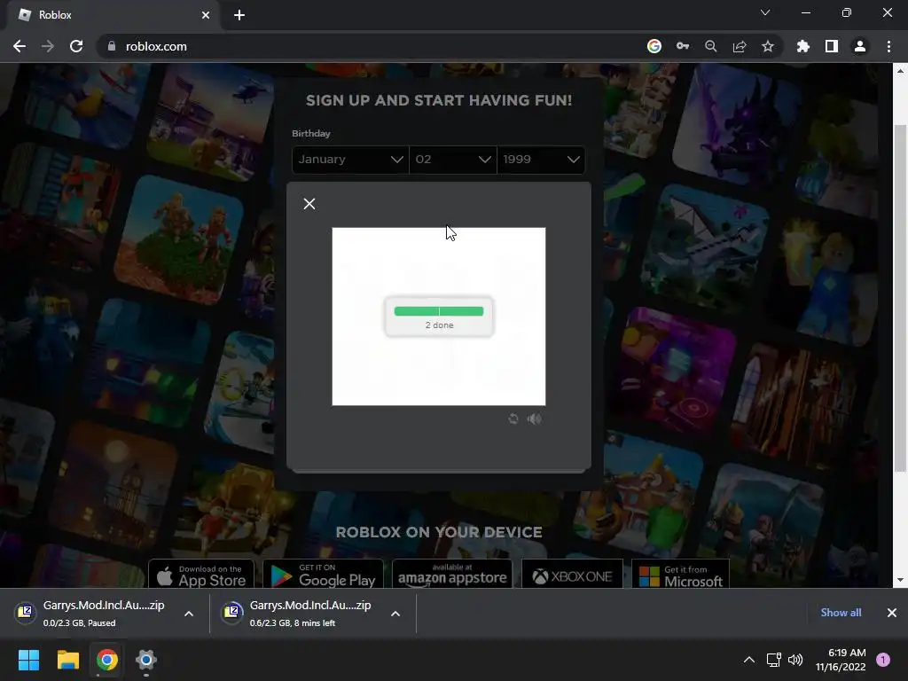This screenshot has height=681, width=908.
Task: Bookmark this tab with star icon
Action: tap(768, 46)
